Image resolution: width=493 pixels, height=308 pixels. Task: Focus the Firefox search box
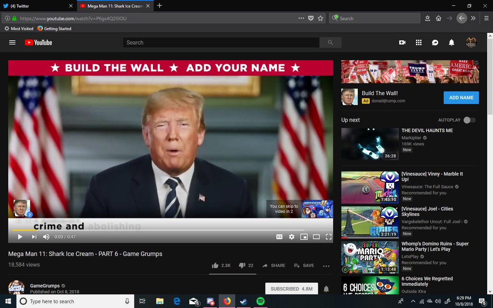pyautogui.click(x=374, y=18)
